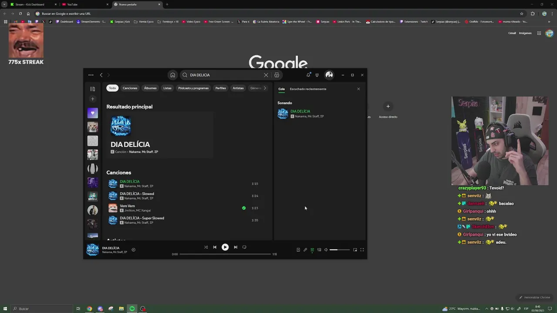The image size is (557, 313).
Task: Click the Spotify search field
Action: click(x=224, y=75)
